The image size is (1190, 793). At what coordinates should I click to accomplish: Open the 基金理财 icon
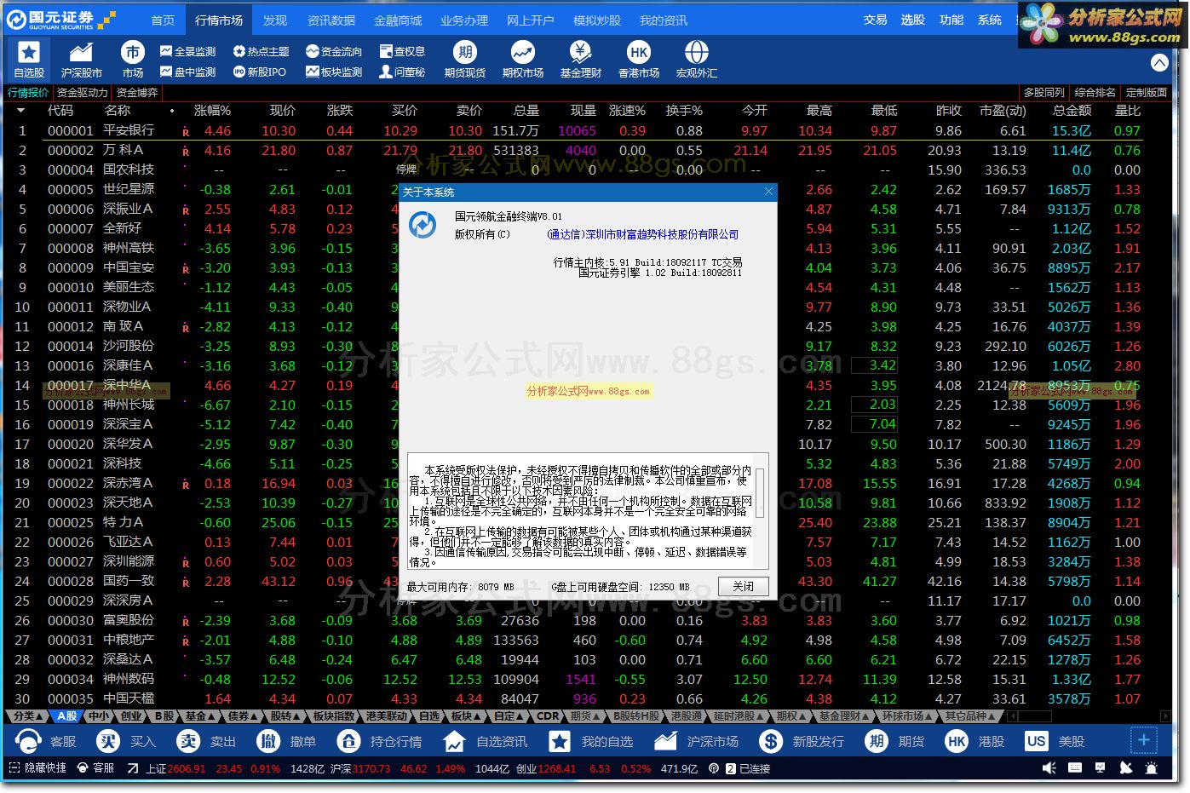[x=581, y=60]
